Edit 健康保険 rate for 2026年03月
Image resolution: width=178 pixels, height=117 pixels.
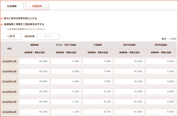[x=34, y=81]
